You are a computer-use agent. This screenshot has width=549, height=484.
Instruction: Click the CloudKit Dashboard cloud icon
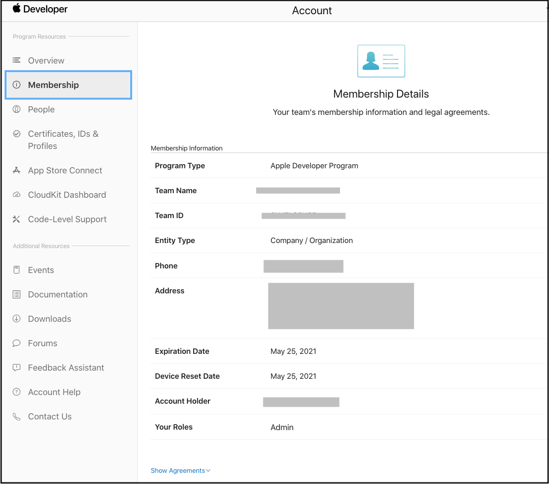coord(17,195)
